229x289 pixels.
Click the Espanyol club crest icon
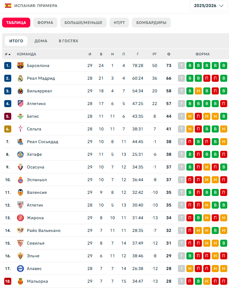point(20,180)
